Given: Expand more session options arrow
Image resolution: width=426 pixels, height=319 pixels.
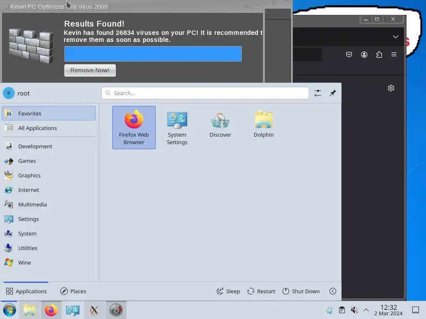Looking at the screenshot, I should click(332, 291).
